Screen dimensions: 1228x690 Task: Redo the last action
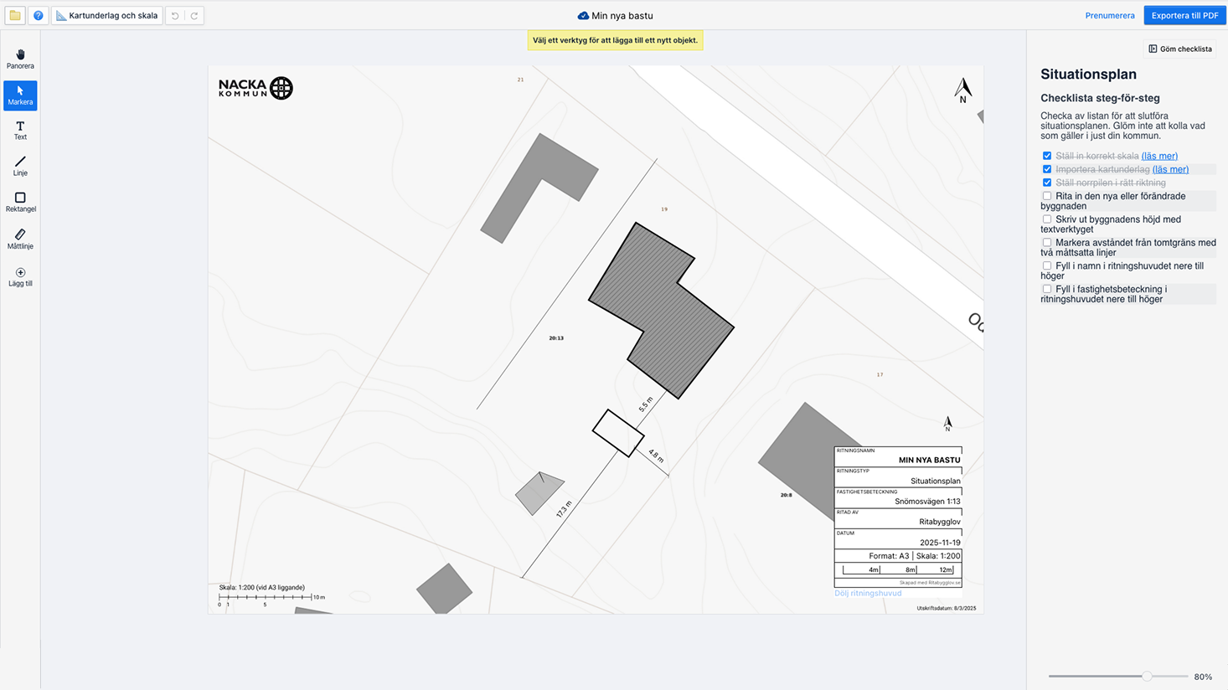(194, 15)
